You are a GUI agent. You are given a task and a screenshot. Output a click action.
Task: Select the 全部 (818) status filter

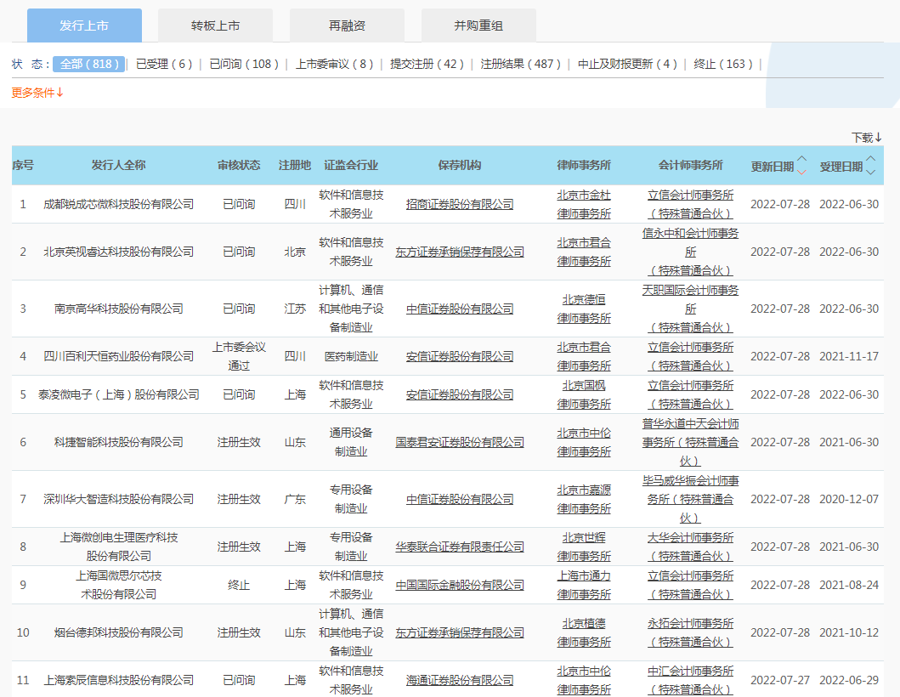tap(89, 64)
